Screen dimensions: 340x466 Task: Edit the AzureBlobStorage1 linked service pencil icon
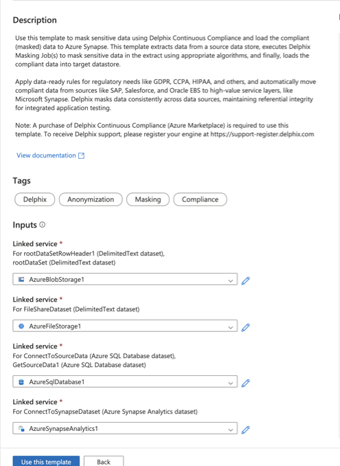tap(246, 280)
